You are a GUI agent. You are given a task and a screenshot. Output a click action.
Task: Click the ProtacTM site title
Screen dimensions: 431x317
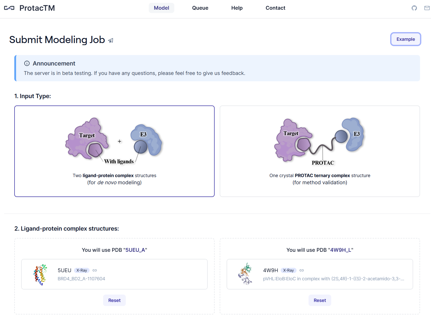(37, 8)
